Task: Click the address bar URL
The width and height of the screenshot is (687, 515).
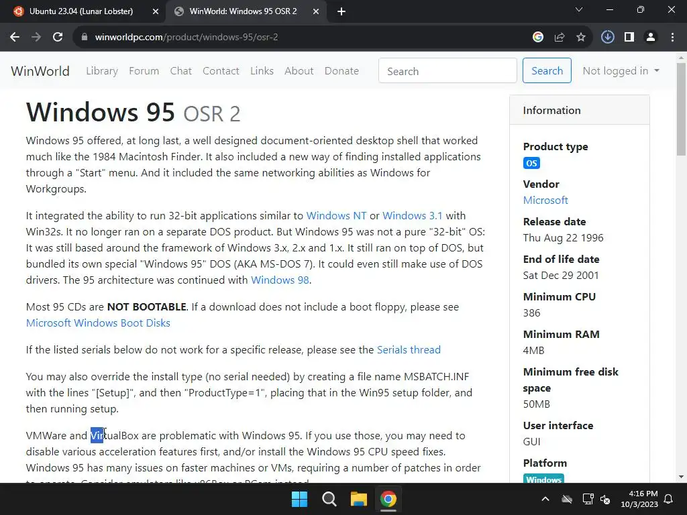Action: click(187, 38)
